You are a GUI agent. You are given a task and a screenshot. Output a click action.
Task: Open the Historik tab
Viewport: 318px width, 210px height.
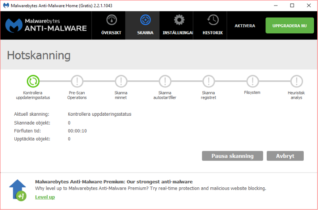point(210,25)
